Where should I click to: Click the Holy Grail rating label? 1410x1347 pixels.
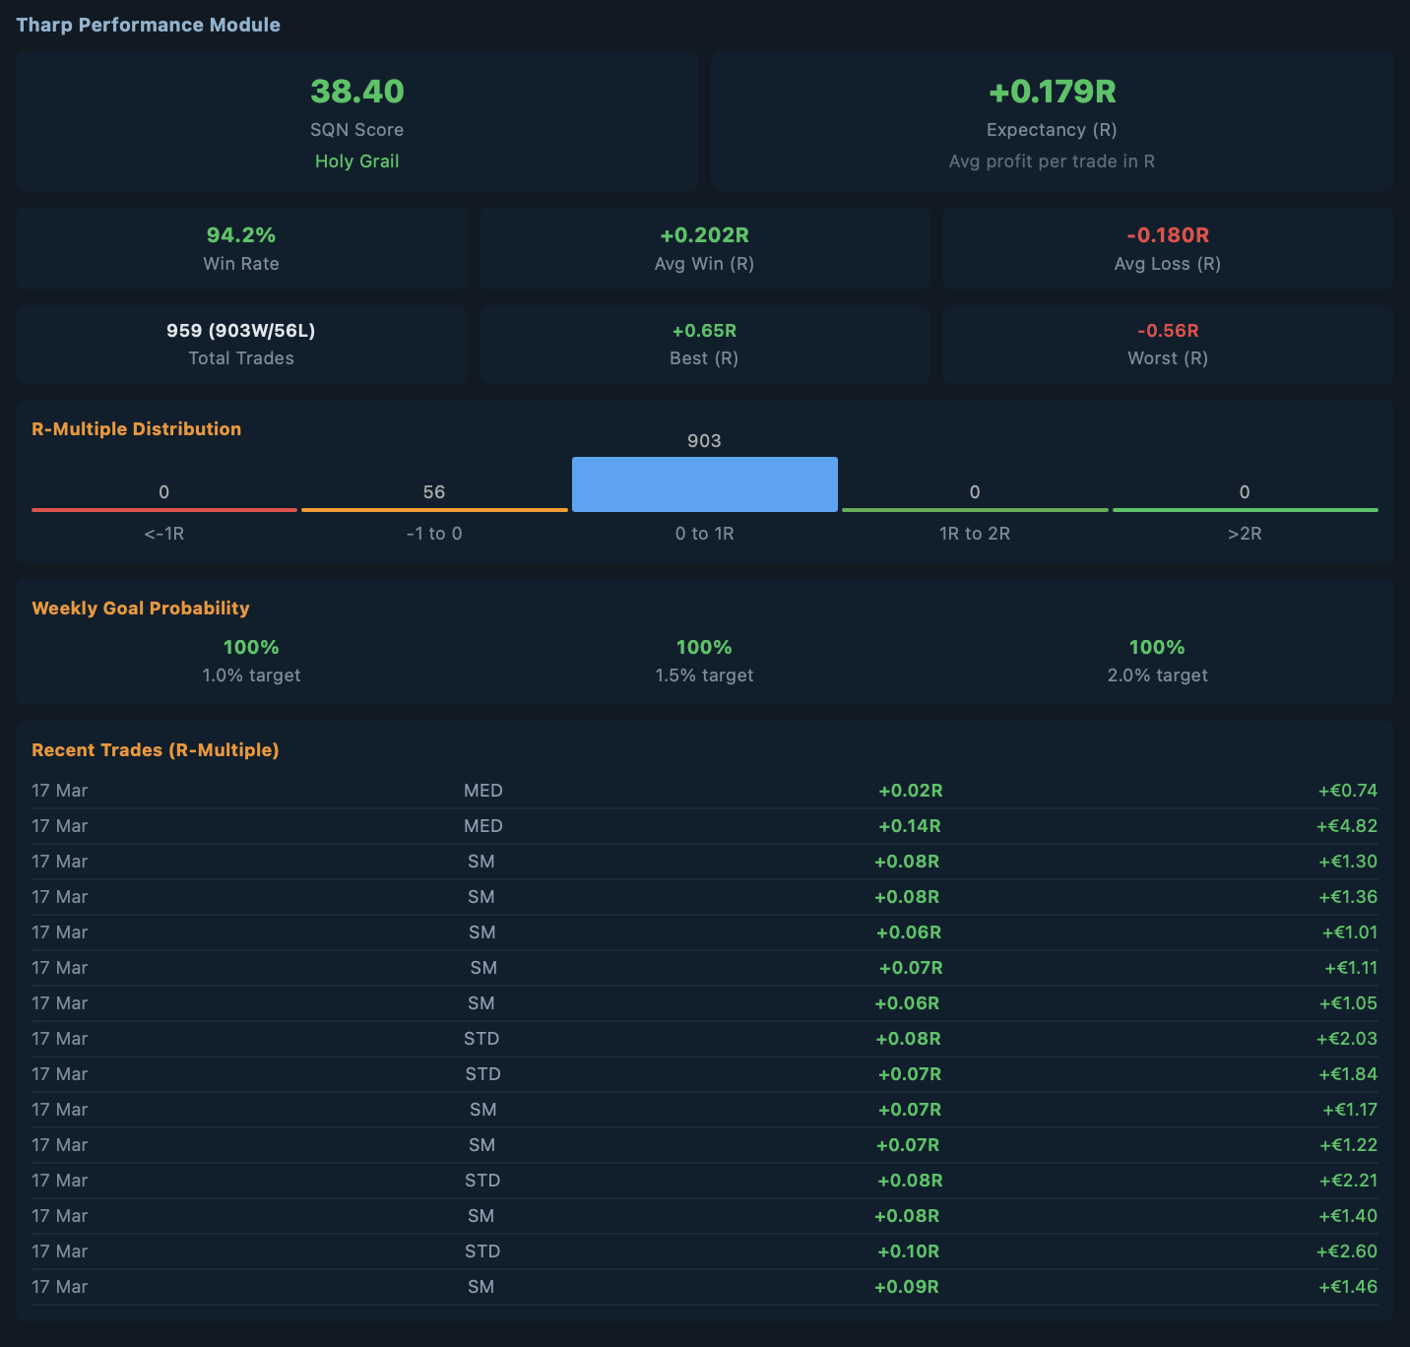point(356,160)
